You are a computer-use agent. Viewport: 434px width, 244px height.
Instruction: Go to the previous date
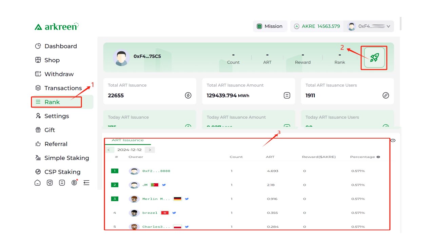click(x=109, y=150)
